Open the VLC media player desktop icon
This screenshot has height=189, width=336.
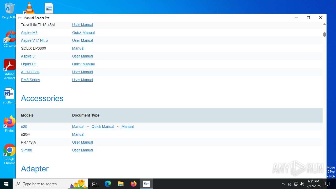tap(29, 8)
